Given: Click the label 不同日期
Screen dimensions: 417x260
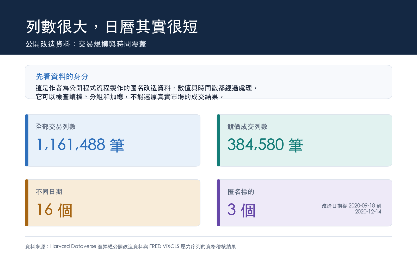Looking at the screenshot, I should pos(49,192).
